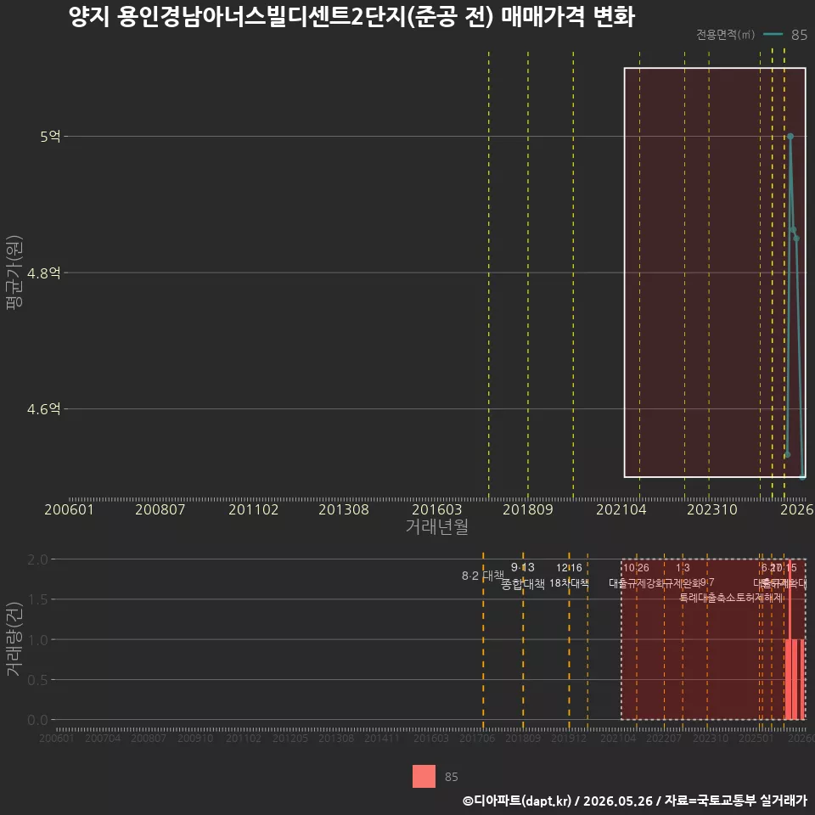Click the 85 label in the top legend
This screenshot has width=815, height=815.
coord(799,35)
